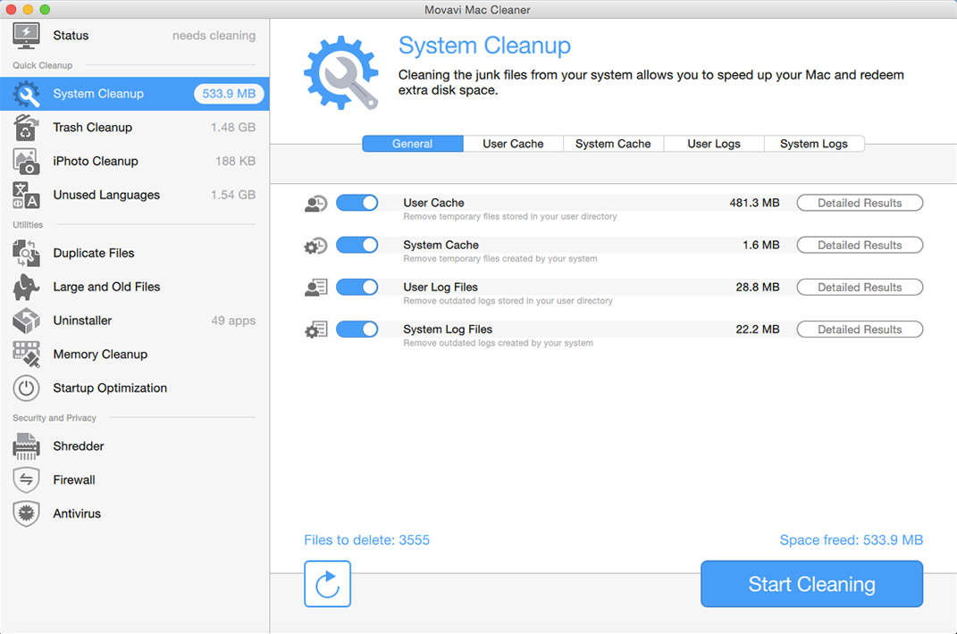Click the Start Cleaning button
Image resolution: width=957 pixels, height=634 pixels.
point(811,584)
